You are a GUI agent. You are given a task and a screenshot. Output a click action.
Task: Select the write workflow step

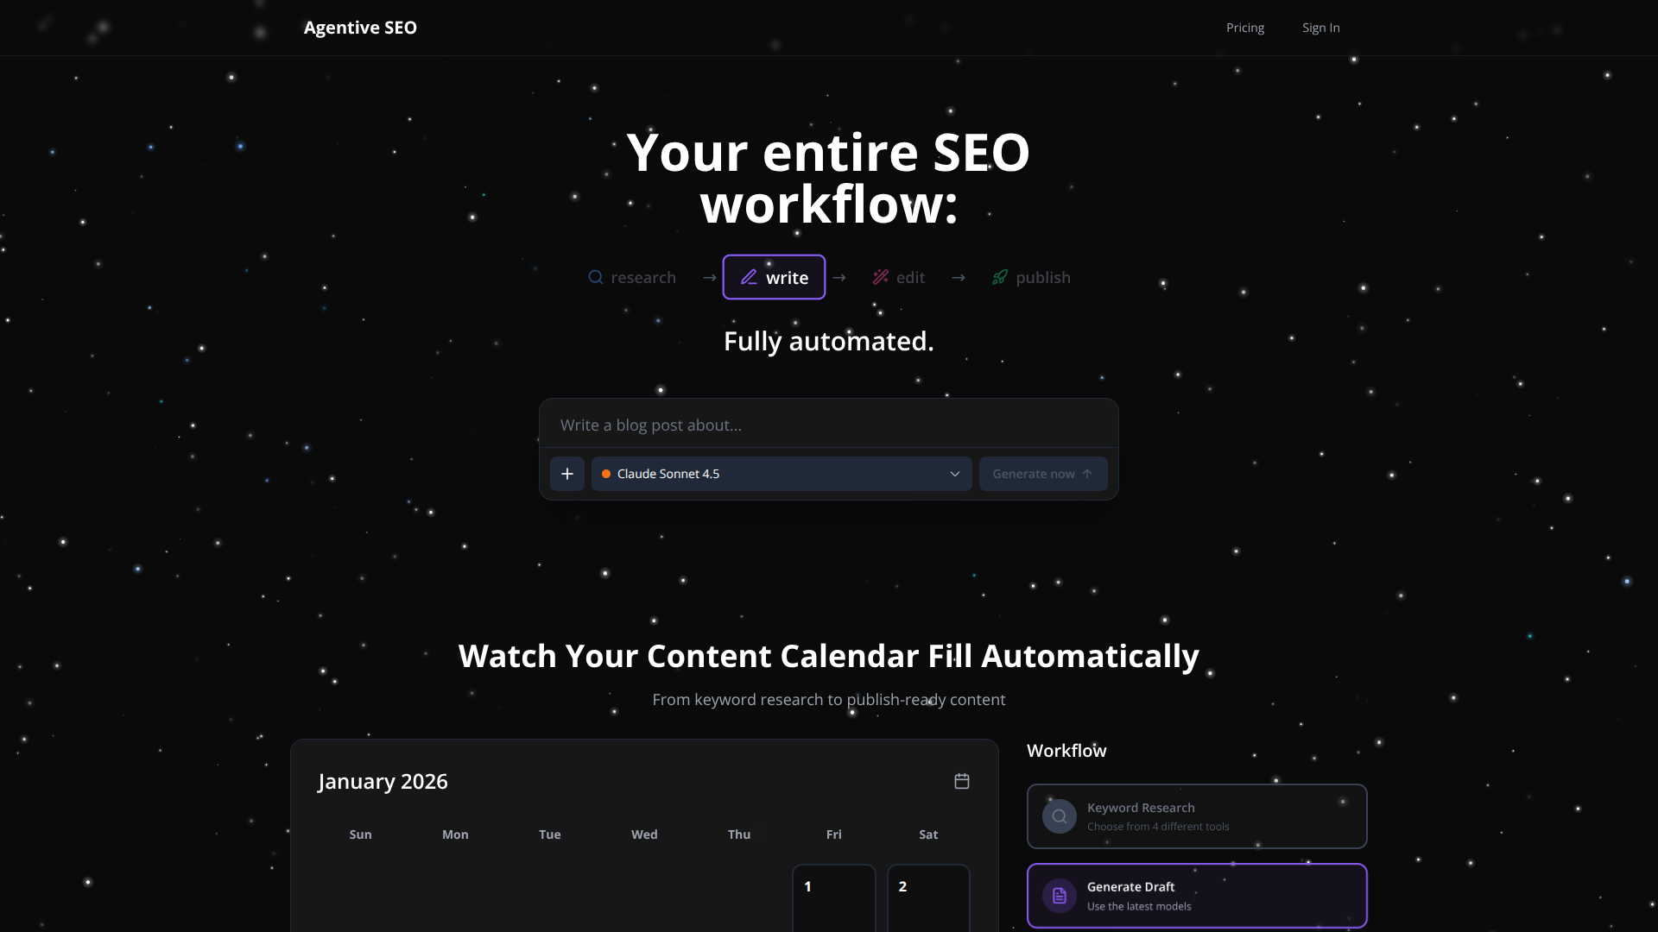point(774,277)
